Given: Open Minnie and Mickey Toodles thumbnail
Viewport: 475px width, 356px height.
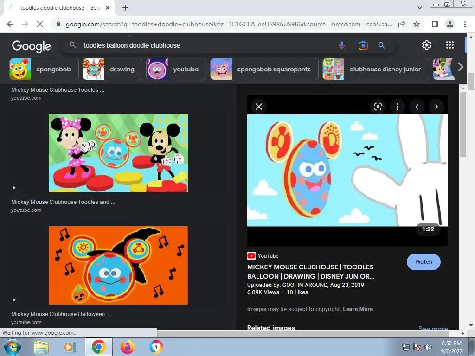Looking at the screenshot, I should 118,153.
